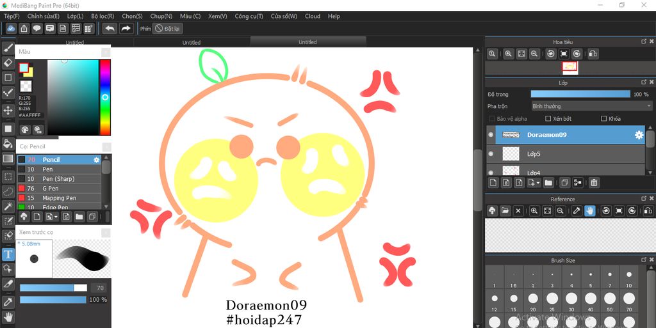Switch to the middle Untitled tab
The height and width of the screenshot is (328, 656).
(x=192, y=42)
